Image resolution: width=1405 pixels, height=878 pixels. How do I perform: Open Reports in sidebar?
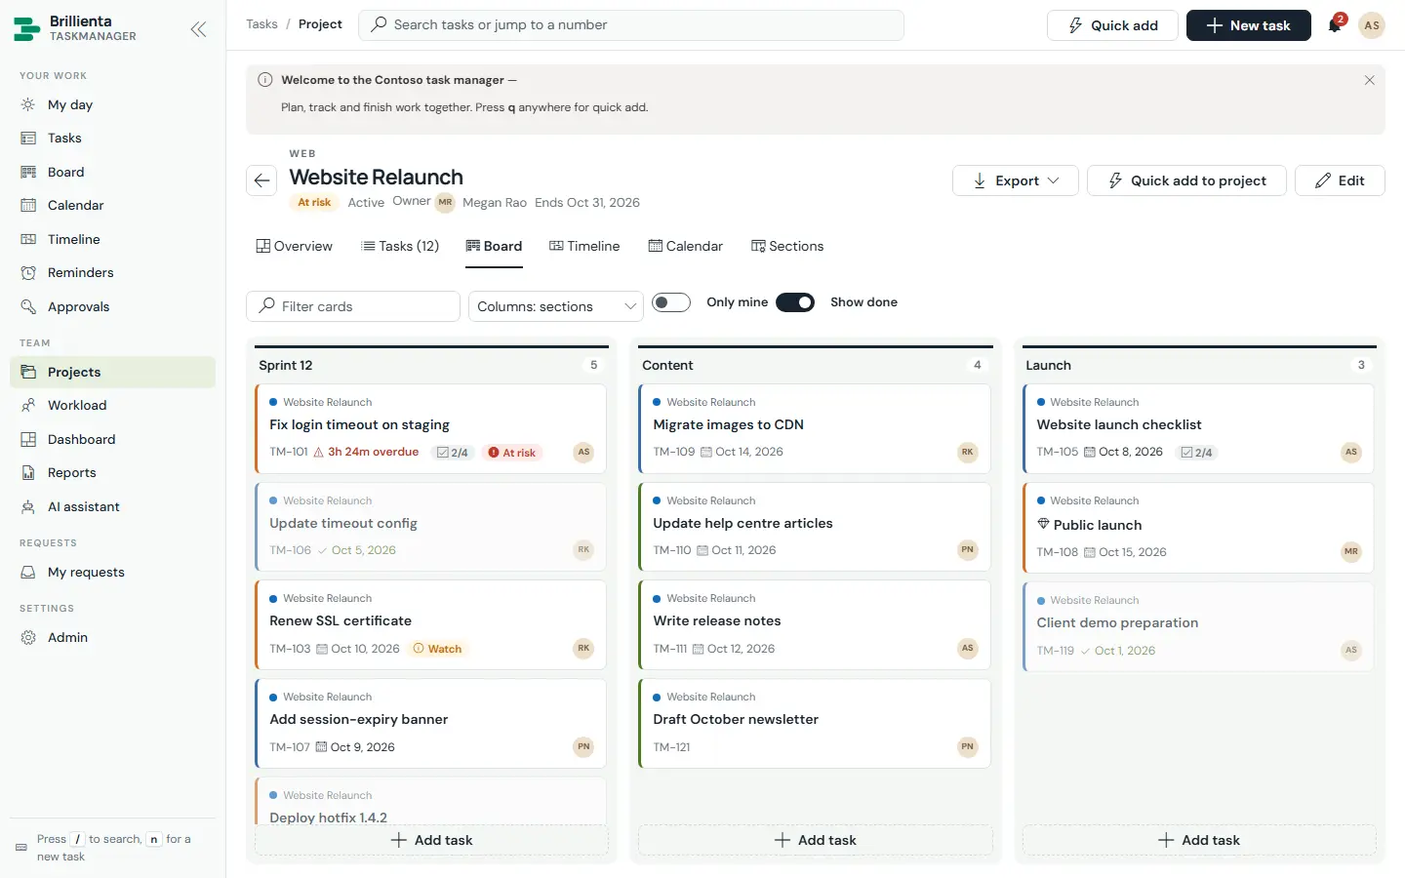112,472
